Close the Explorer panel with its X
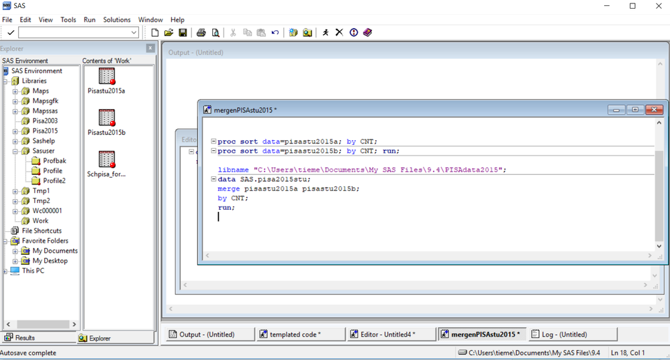670x360 pixels. tap(150, 48)
